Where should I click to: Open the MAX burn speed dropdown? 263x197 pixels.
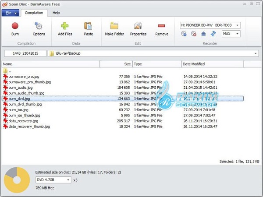(237, 34)
